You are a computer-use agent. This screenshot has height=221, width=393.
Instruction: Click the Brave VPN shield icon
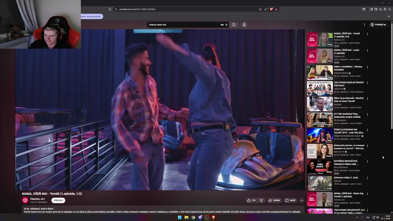385,9
